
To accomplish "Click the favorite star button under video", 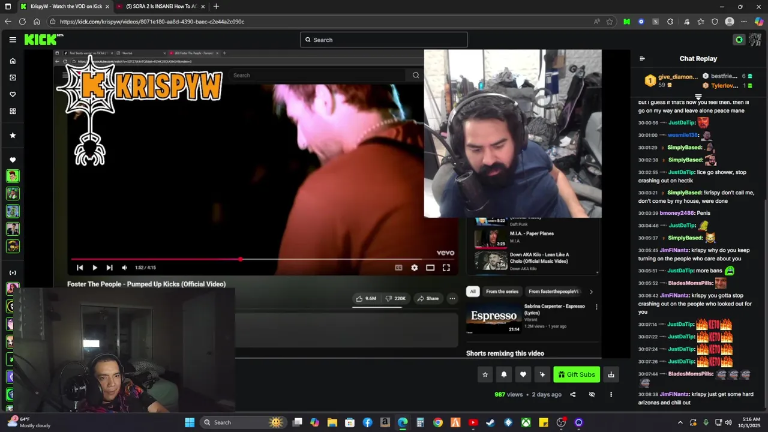I will point(485,374).
